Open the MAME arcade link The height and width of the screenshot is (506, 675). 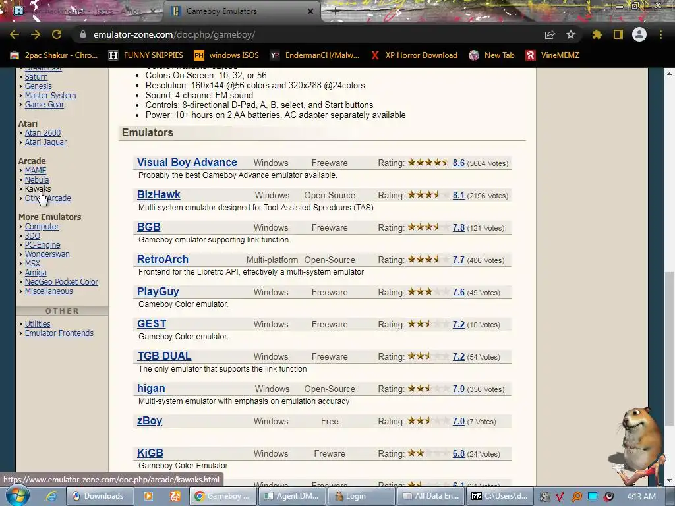click(x=36, y=171)
